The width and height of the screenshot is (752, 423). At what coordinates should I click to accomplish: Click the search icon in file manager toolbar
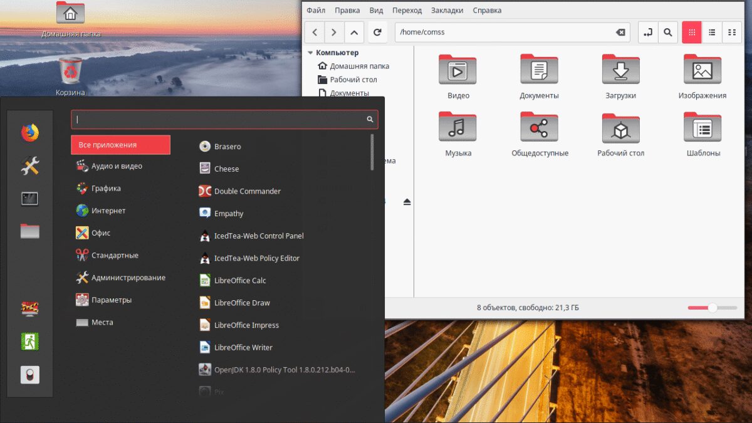pos(668,32)
